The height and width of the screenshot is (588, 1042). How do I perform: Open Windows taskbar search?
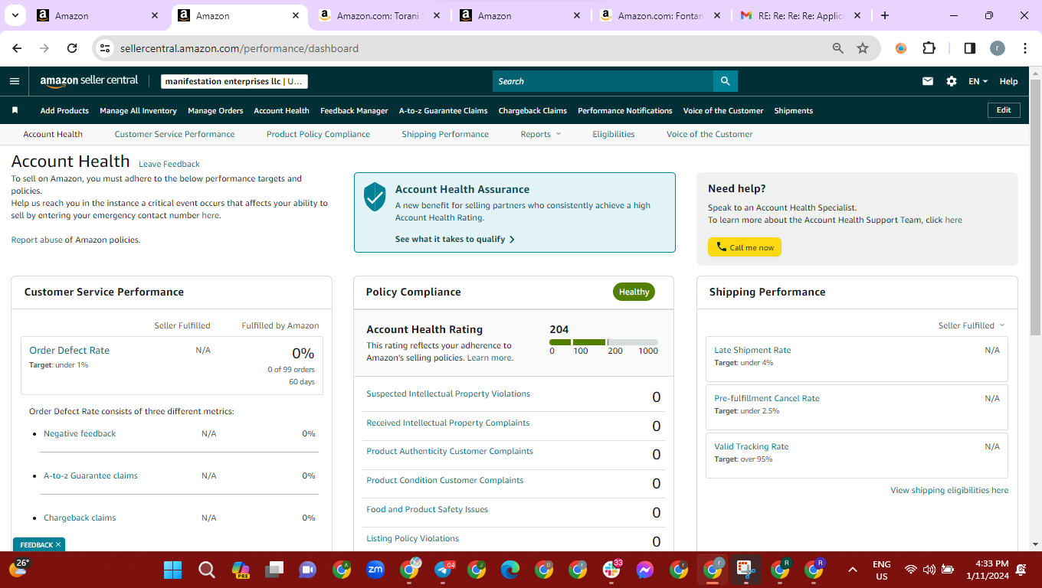click(x=207, y=570)
